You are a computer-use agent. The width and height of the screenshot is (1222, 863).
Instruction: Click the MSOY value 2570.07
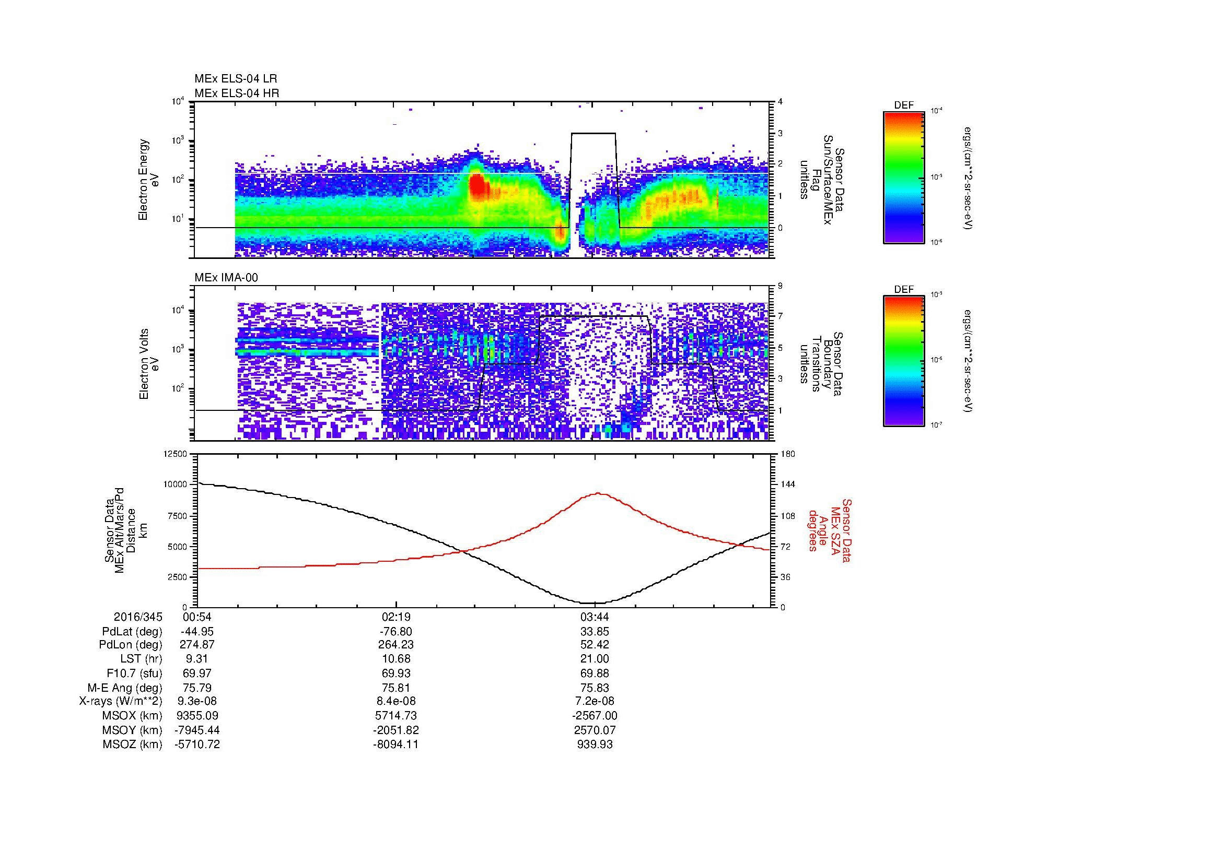coord(595,730)
